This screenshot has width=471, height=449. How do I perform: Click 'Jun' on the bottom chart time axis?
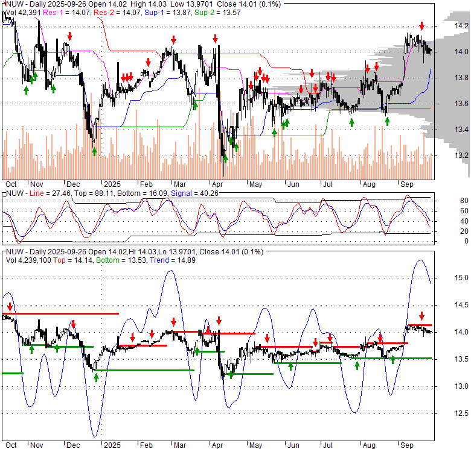tap(293, 445)
